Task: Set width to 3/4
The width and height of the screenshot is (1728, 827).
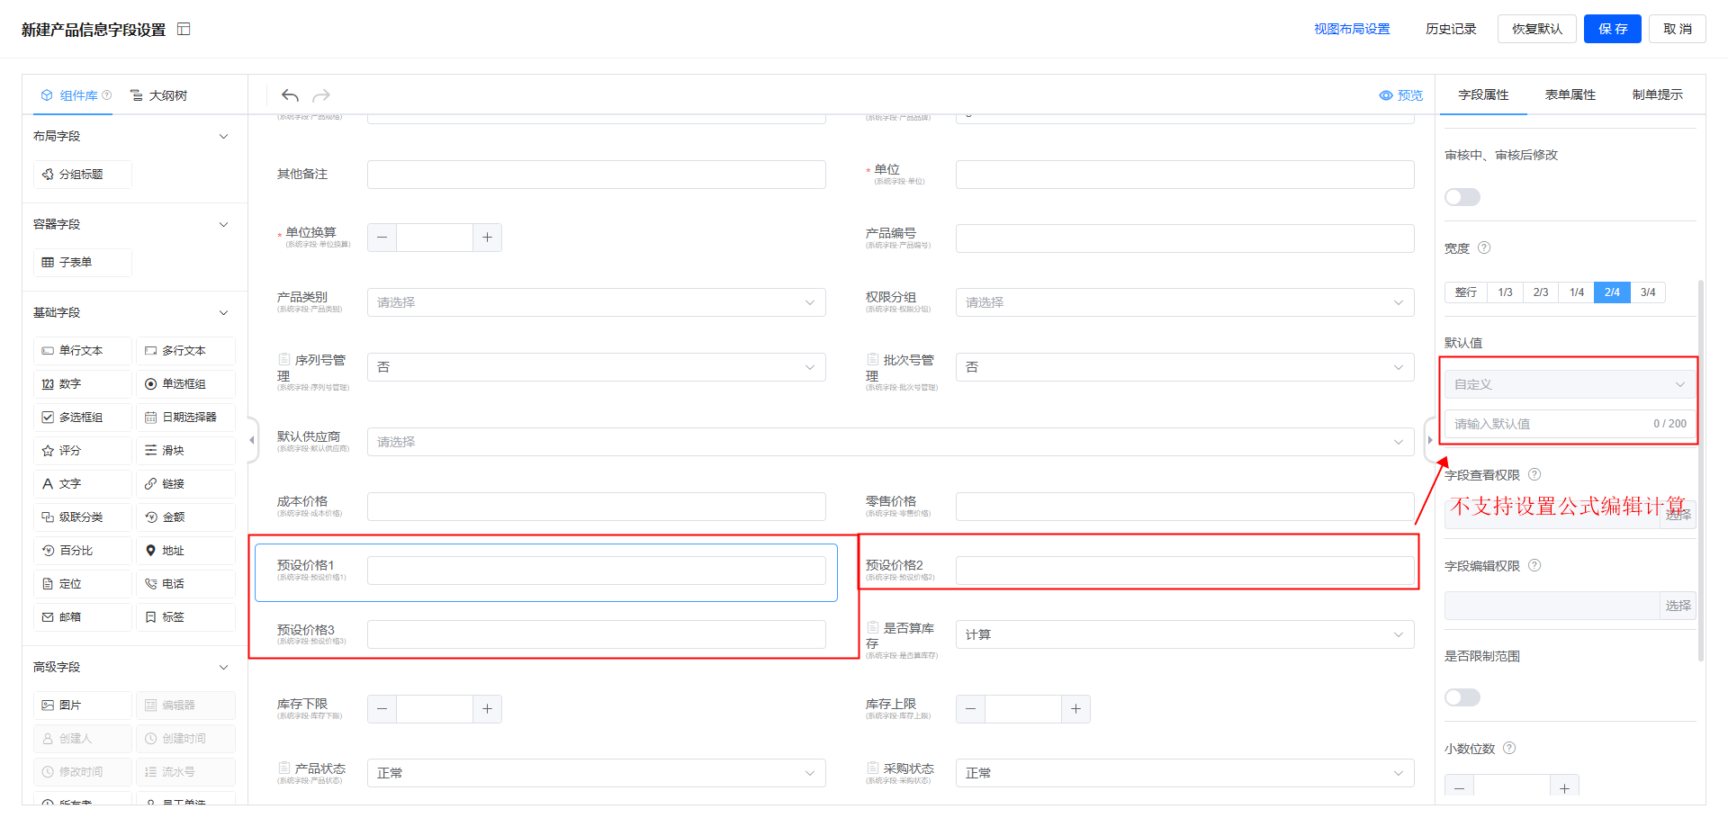Action: [x=1648, y=292]
